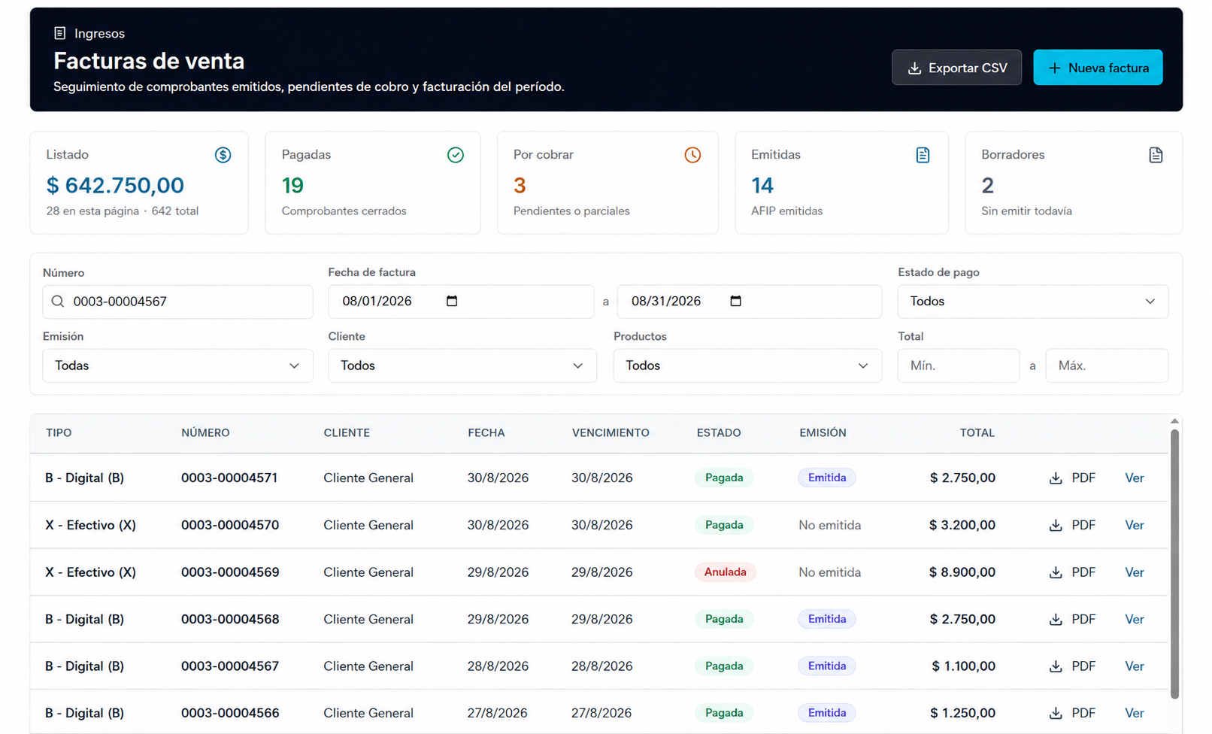Click the file icon on Borradores card
This screenshot has height=734, width=1212.
[x=1156, y=155]
